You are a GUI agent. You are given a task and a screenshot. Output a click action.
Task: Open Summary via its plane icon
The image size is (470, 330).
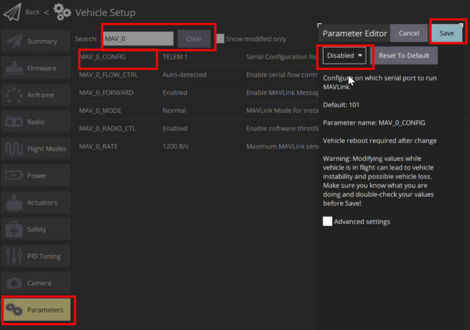tap(14, 42)
